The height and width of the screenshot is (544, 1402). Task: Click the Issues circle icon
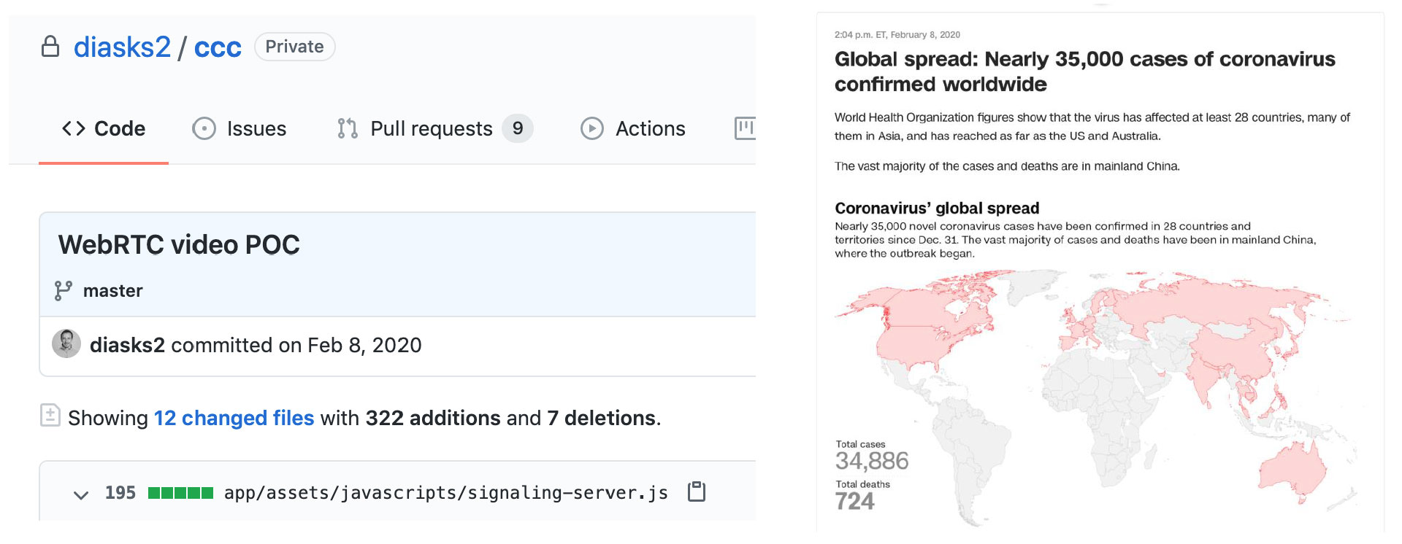tap(204, 128)
